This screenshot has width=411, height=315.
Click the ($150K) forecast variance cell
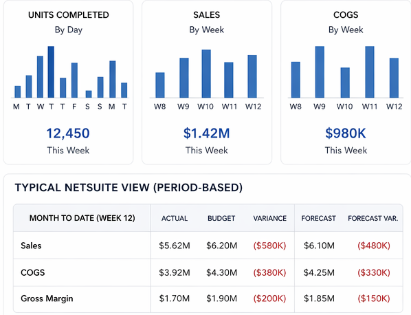pos(374,298)
